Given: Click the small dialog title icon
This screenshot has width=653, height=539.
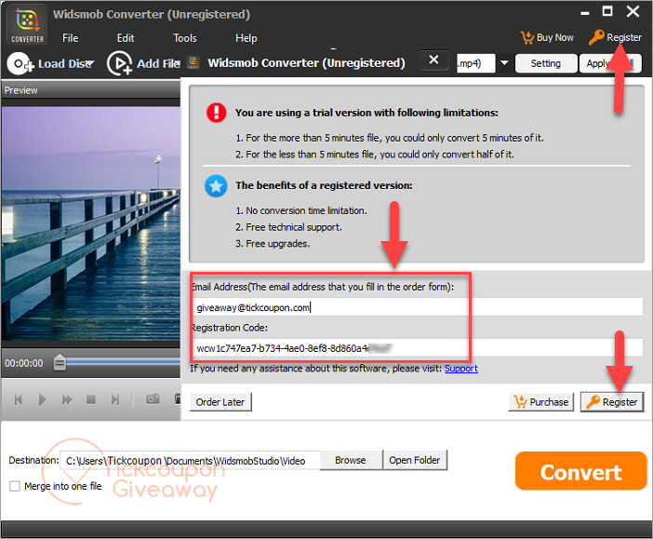Looking at the screenshot, I should click(193, 62).
